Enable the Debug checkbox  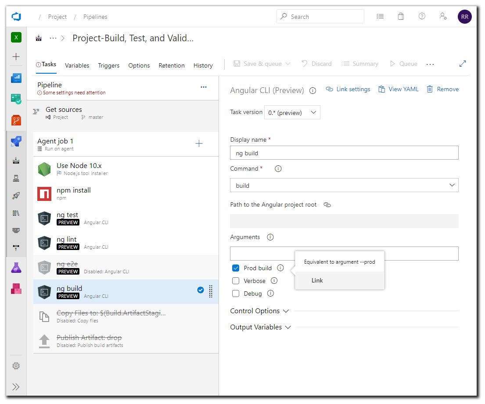[x=236, y=293]
